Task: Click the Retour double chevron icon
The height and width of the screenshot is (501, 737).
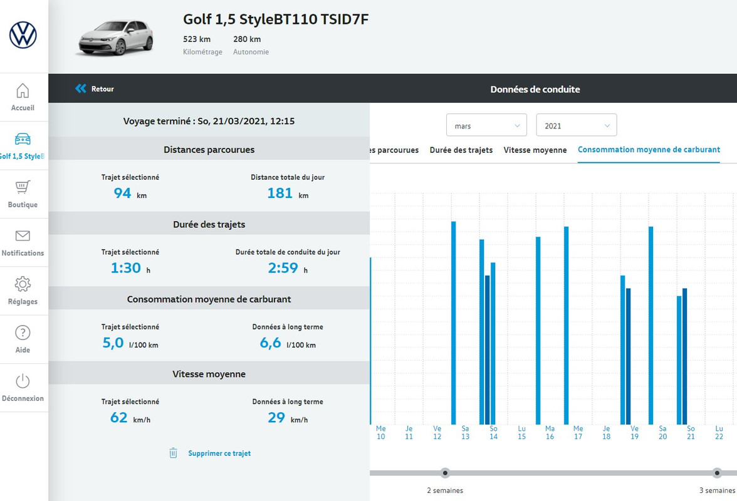Action: [x=81, y=88]
